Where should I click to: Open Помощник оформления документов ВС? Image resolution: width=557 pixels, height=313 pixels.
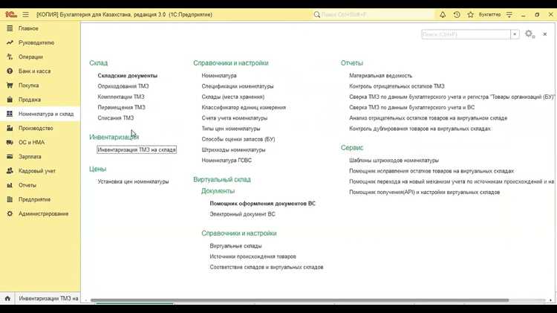tap(262, 204)
